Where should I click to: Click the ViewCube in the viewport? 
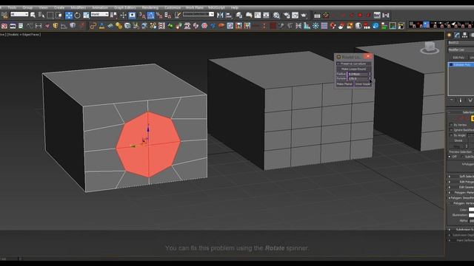430,48
